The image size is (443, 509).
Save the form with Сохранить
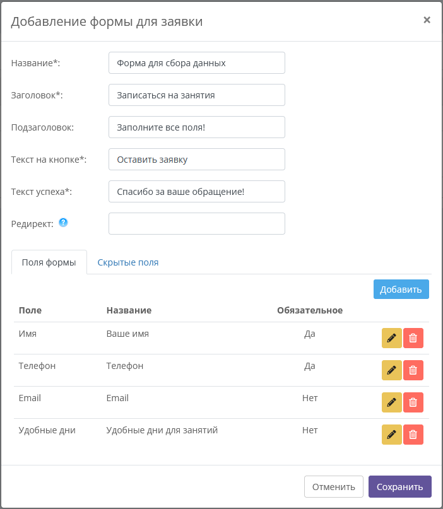click(x=400, y=486)
